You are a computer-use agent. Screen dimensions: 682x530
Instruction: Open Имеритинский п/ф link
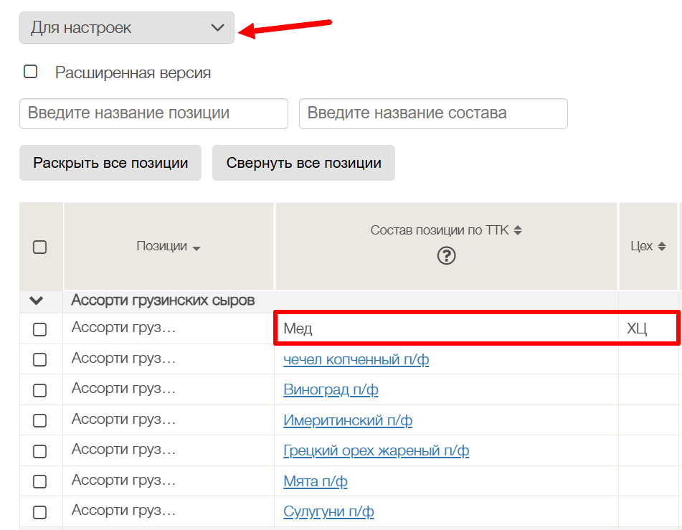click(348, 420)
